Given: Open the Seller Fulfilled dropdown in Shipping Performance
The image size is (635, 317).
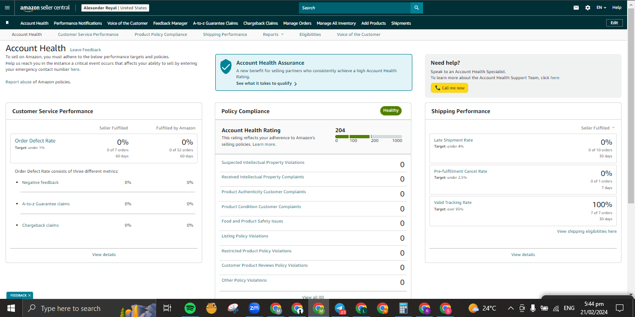Looking at the screenshot, I should [598, 128].
